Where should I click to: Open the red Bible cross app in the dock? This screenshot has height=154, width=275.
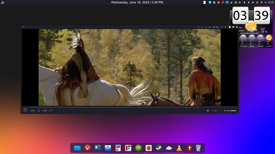coord(189,148)
